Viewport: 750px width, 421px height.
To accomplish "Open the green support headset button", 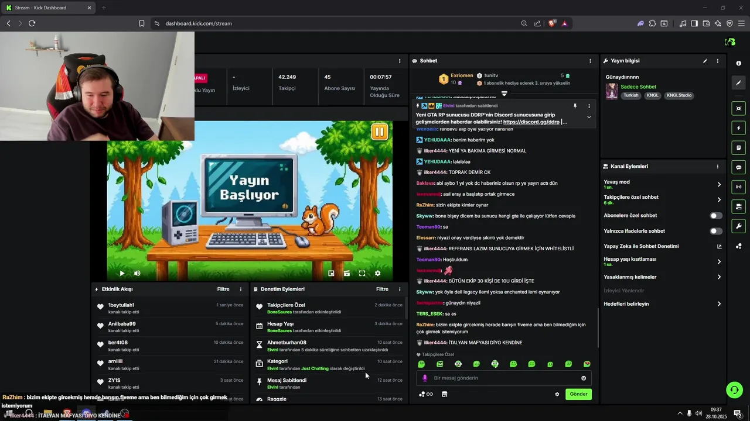I will 734,389.
